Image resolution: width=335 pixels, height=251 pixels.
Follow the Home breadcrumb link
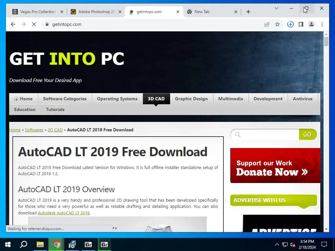pyautogui.click(x=15, y=130)
